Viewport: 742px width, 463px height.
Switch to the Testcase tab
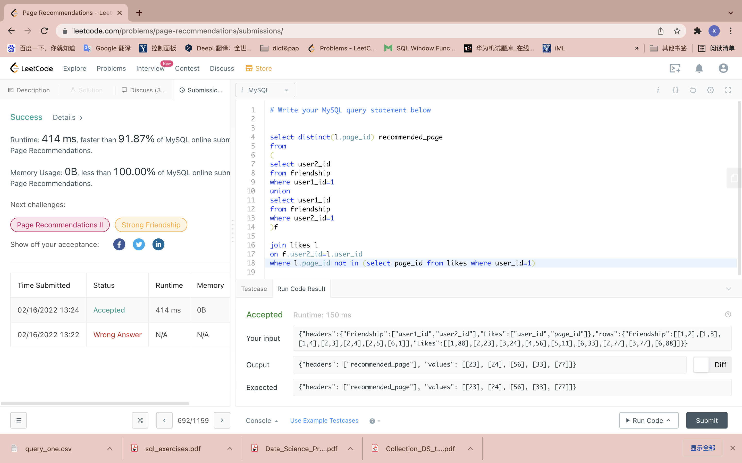coord(254,289)
